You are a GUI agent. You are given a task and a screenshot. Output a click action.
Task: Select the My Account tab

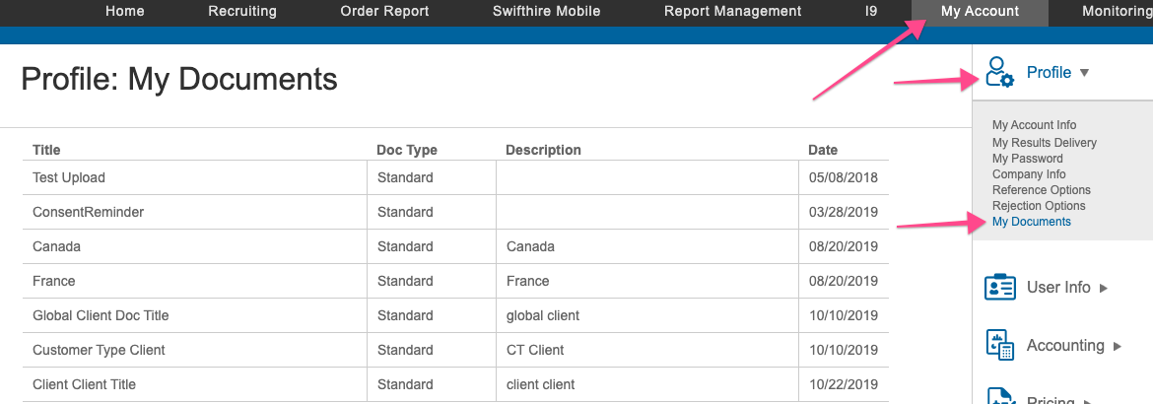click(x=981, y=12)
